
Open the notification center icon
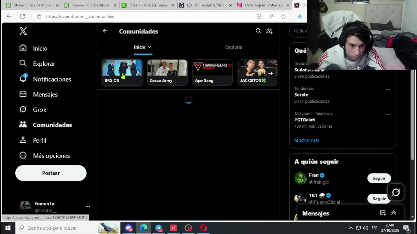click(x=406, y=228)
